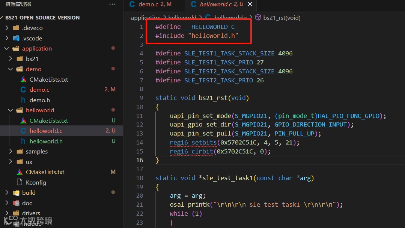Image resolution: width=405 pixels, height=228 pixels.
Task: Click the "helloworld.h" include string
Action: tap(213, 36)
